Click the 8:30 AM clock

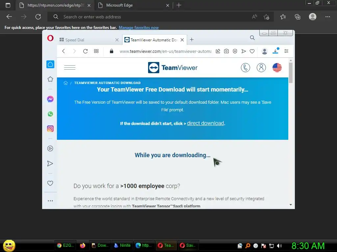[x=308, y=246]
